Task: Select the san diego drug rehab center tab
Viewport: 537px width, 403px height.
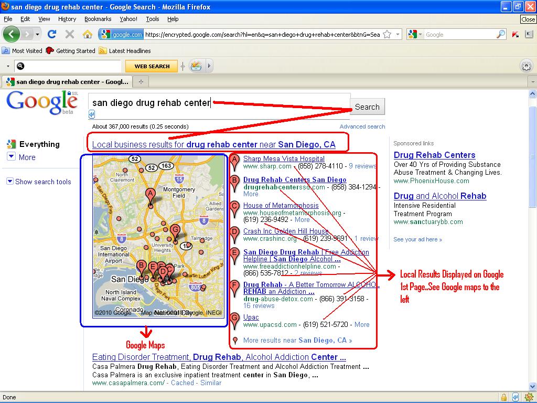Action: click(x=67, y=81)
